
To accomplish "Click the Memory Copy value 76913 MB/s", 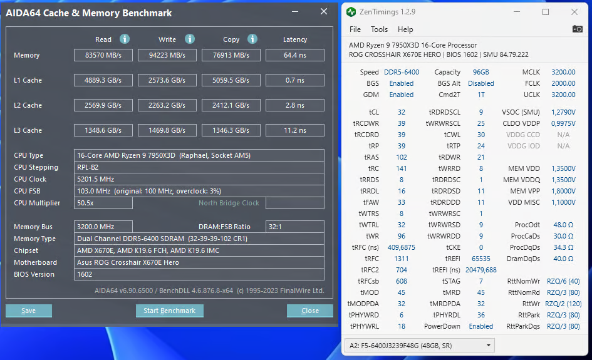I will click(231, 55).
